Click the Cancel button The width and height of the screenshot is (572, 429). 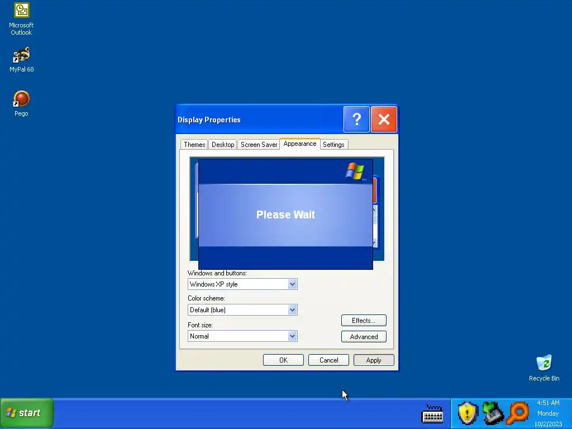point(328,360)
